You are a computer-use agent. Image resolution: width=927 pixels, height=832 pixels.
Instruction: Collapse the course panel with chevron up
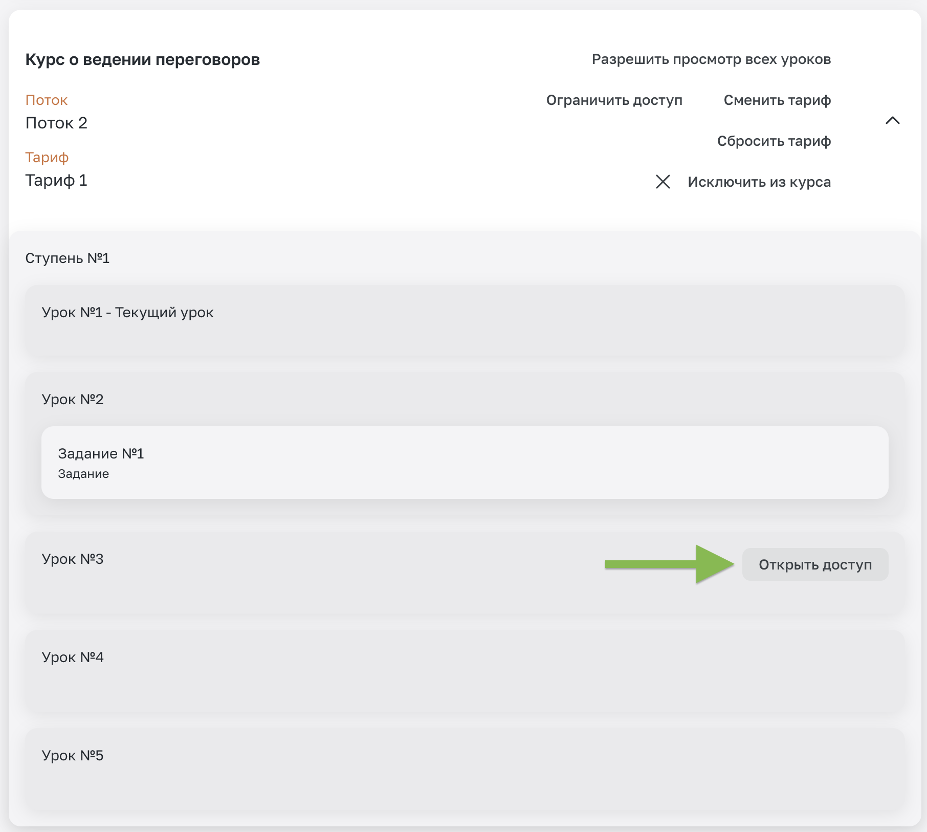click(x=892, y=121)
